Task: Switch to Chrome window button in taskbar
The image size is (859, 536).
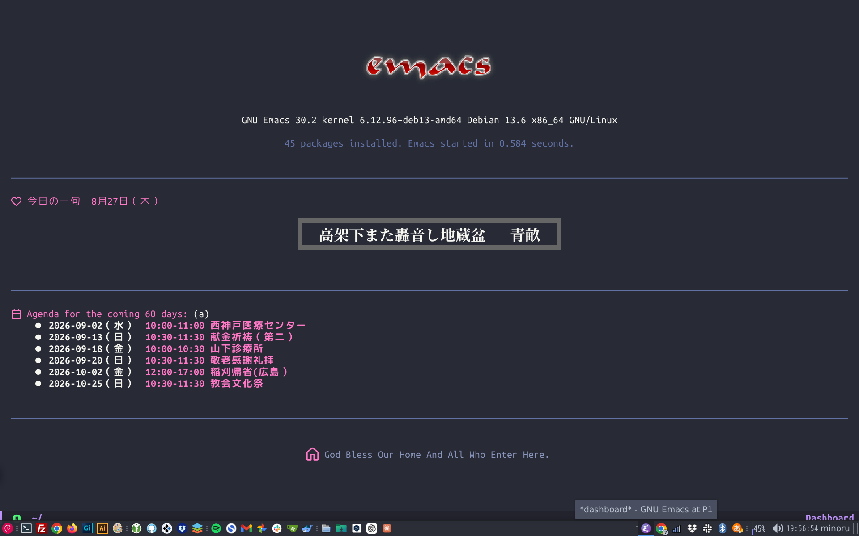Action: [x=661, y=528]
